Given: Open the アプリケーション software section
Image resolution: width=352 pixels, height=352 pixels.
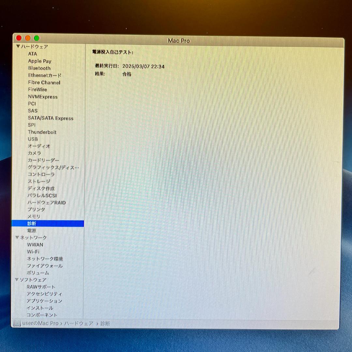Looking at the screenshot, I should [x=45, y=301].
